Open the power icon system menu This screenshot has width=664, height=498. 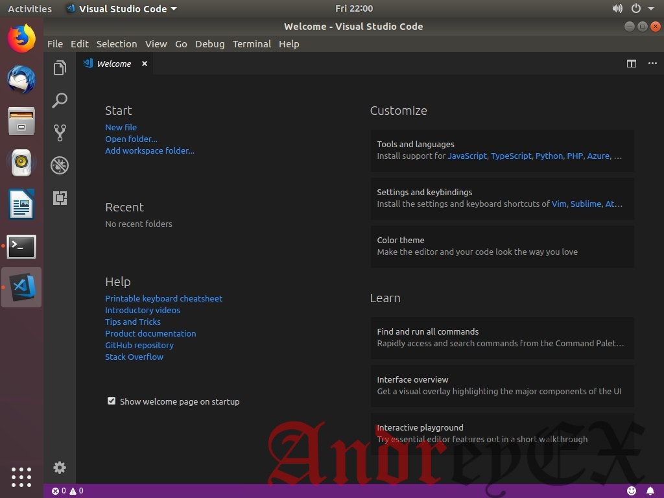click(x=636, y=8)
